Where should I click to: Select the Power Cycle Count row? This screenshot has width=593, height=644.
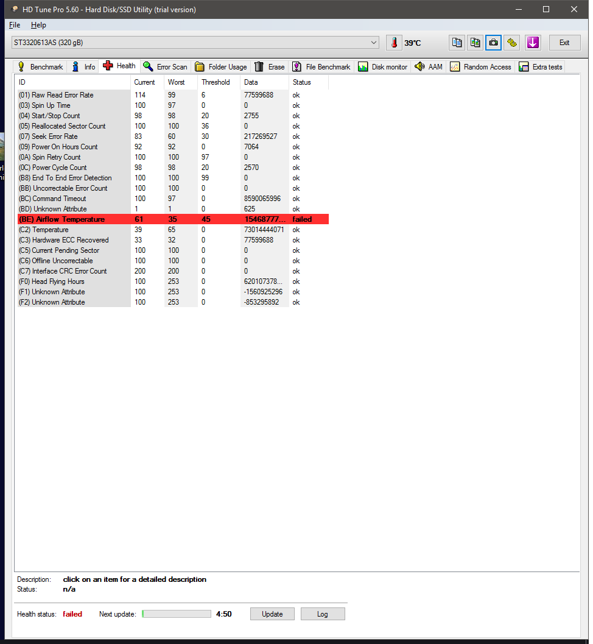click(x=173, y=168)
